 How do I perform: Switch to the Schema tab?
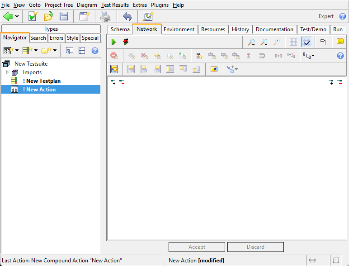[x=120, y=29]
